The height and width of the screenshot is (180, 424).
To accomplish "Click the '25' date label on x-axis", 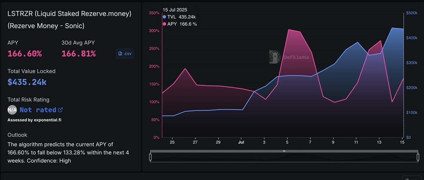I will (x=172, y=142).
